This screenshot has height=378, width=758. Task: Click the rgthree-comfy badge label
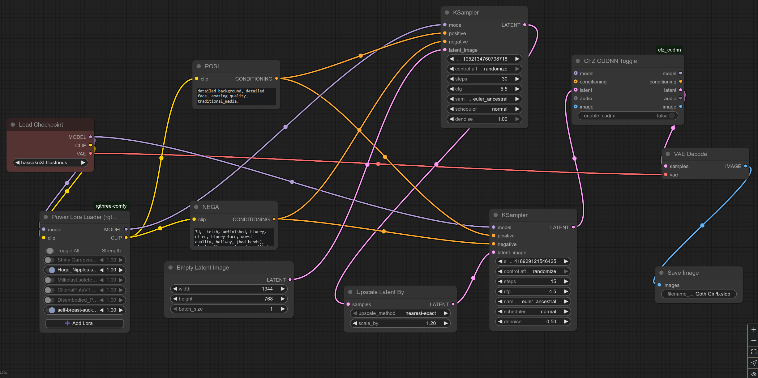(111, 206)
